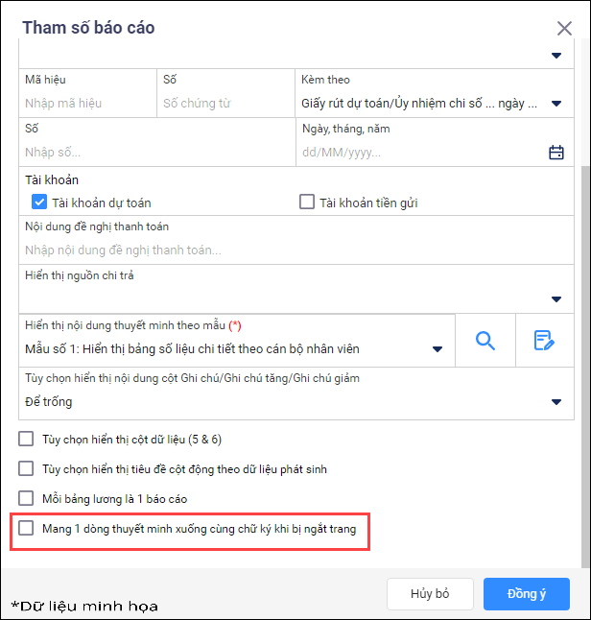
Task: Tick Tùy chọn hiển thị cột dữ liệu (5 & 6)
Action: pos(26,439)
